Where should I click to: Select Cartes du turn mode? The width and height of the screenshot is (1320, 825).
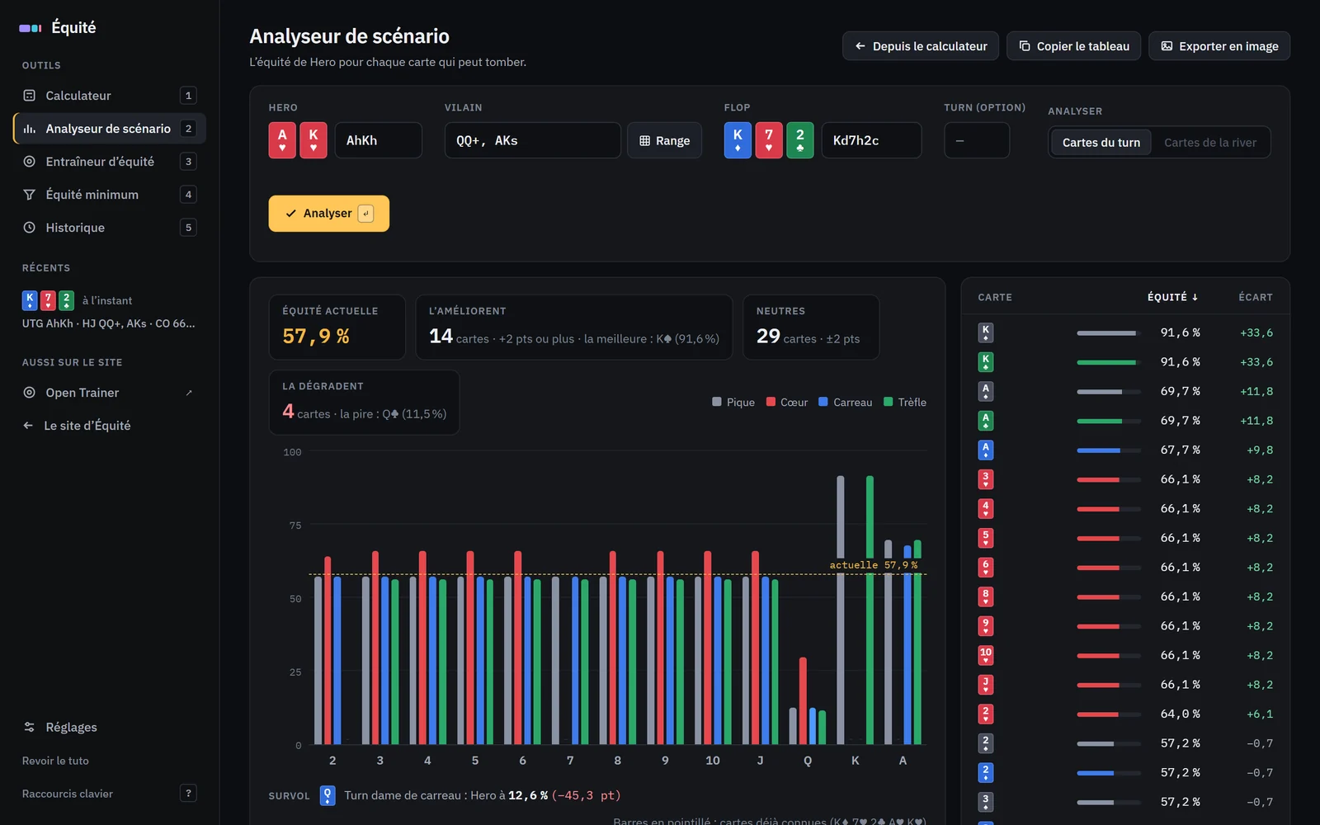[1101, 143]
